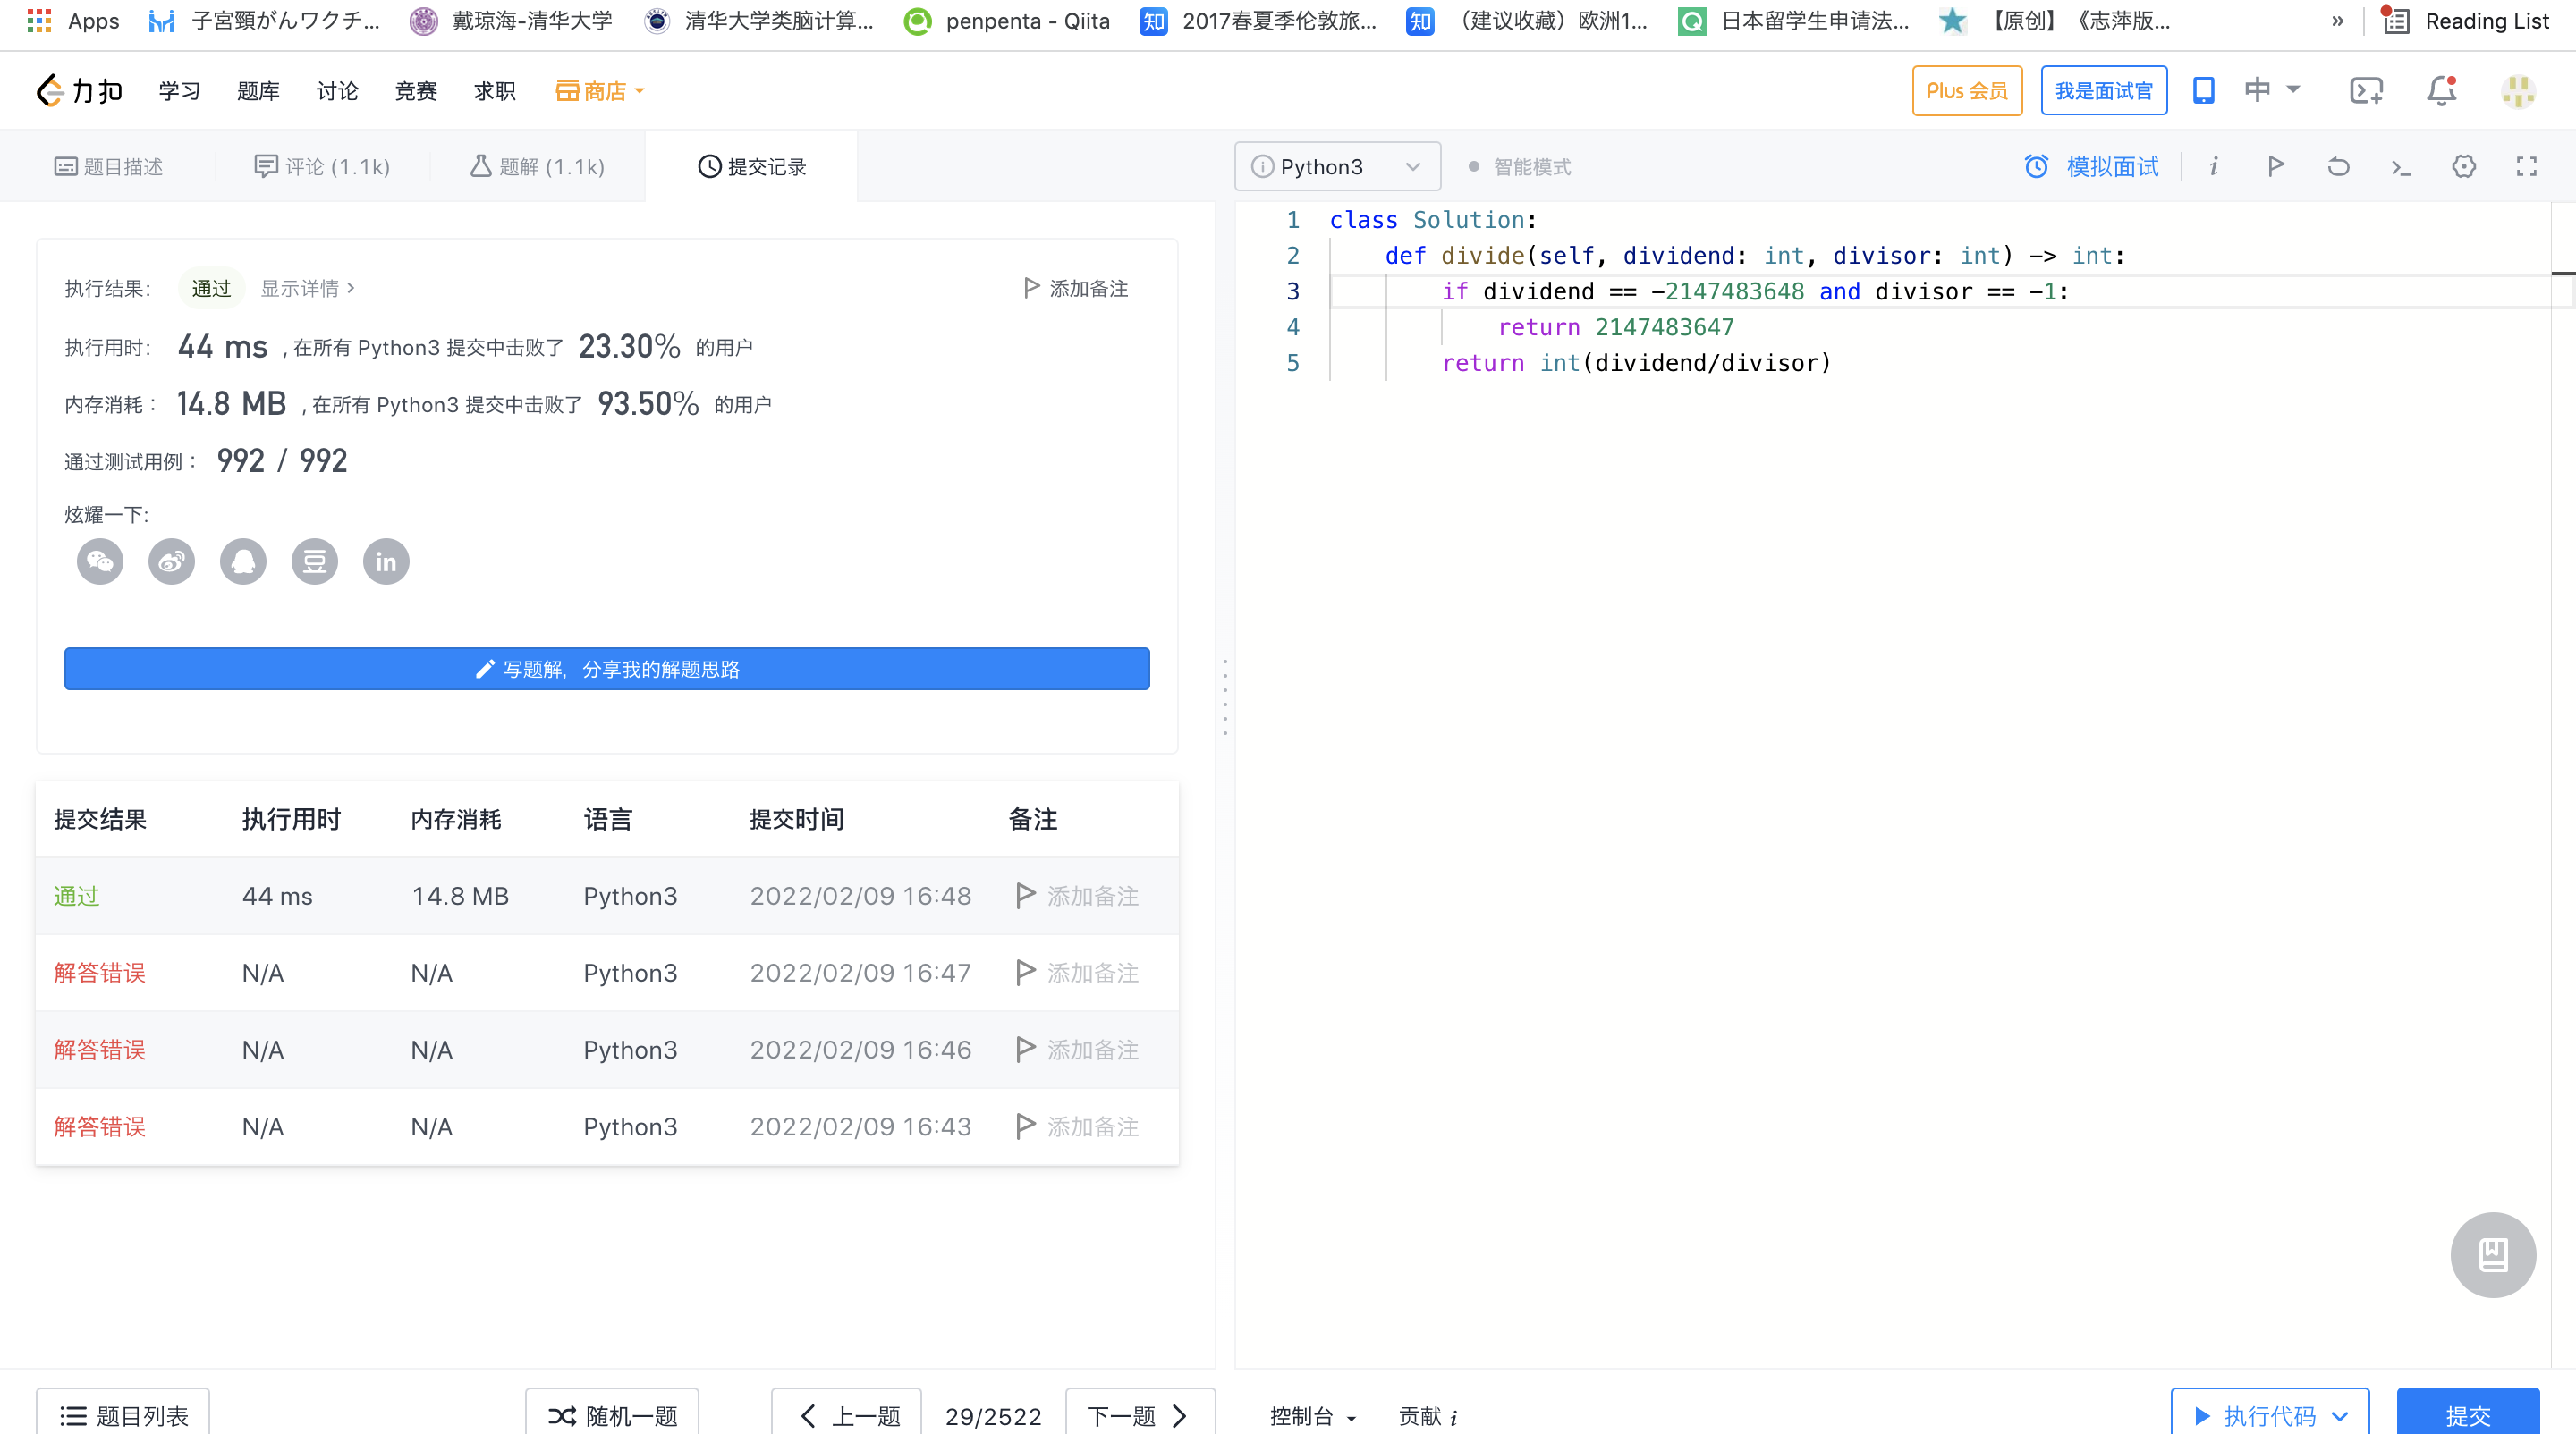The width and height of the screenshot is (2576, 1434).
Task: Toggle 智能模式 smart mode
Action: (x=1519, y=167)
